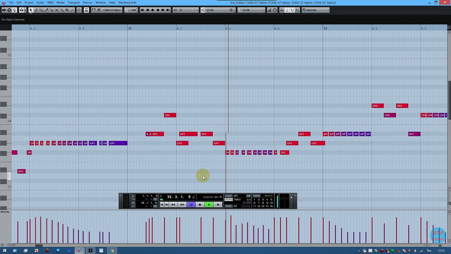Toggle Auto-Scroll button
The height and width of the screenshot is (254, 451).
tap(21, 10)
